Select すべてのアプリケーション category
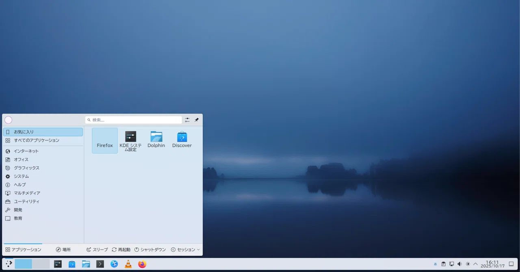 (x=43, y=140)
